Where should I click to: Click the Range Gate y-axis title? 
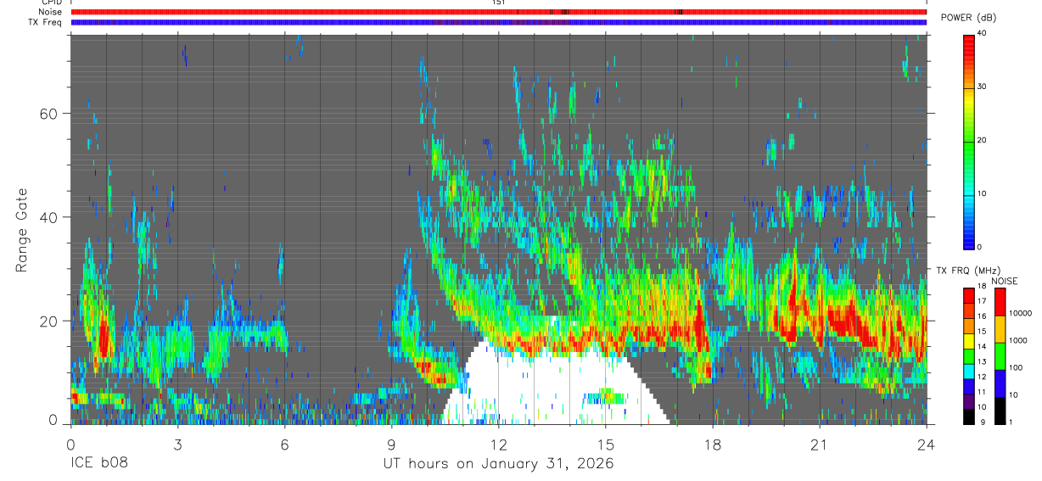(22, 230)
